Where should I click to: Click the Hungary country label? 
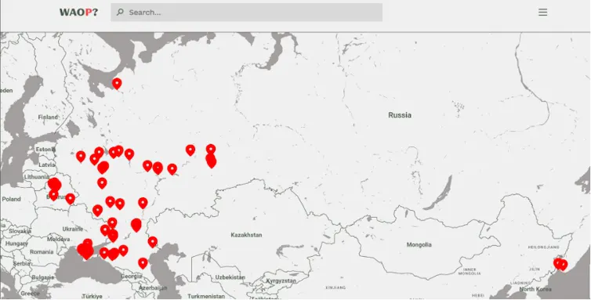pos(16,244)
